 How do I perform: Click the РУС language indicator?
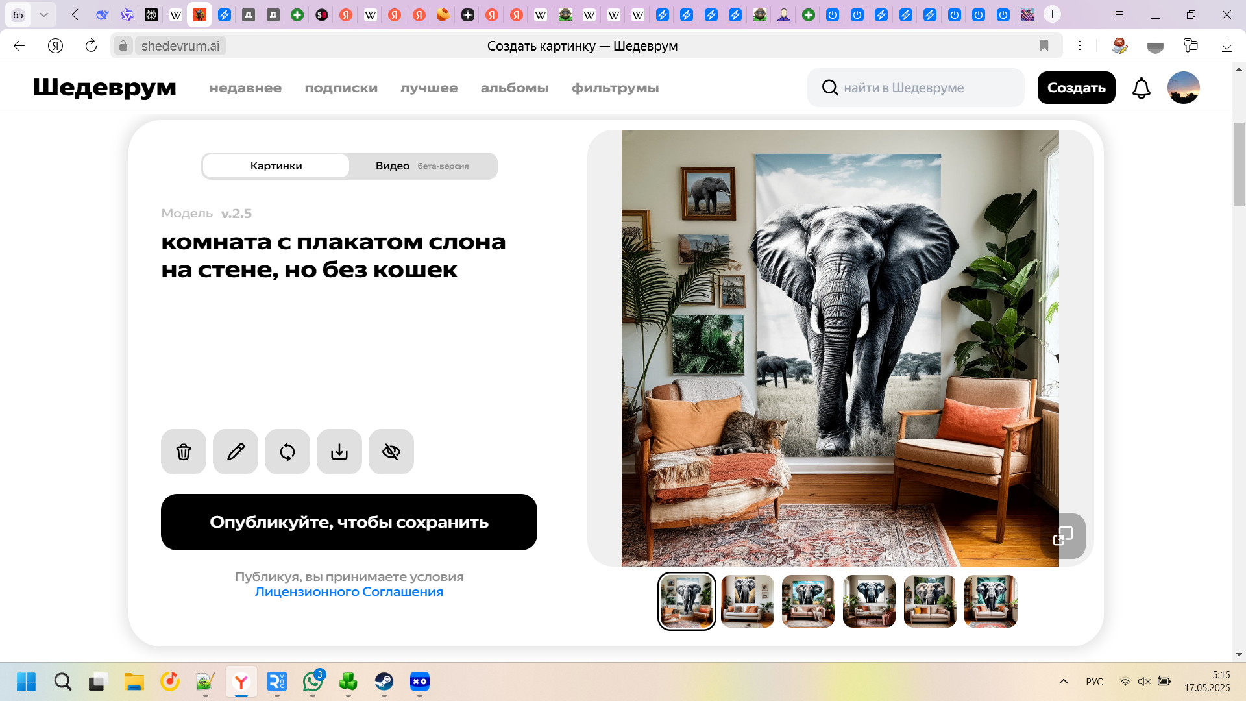tap(1094, 682)
